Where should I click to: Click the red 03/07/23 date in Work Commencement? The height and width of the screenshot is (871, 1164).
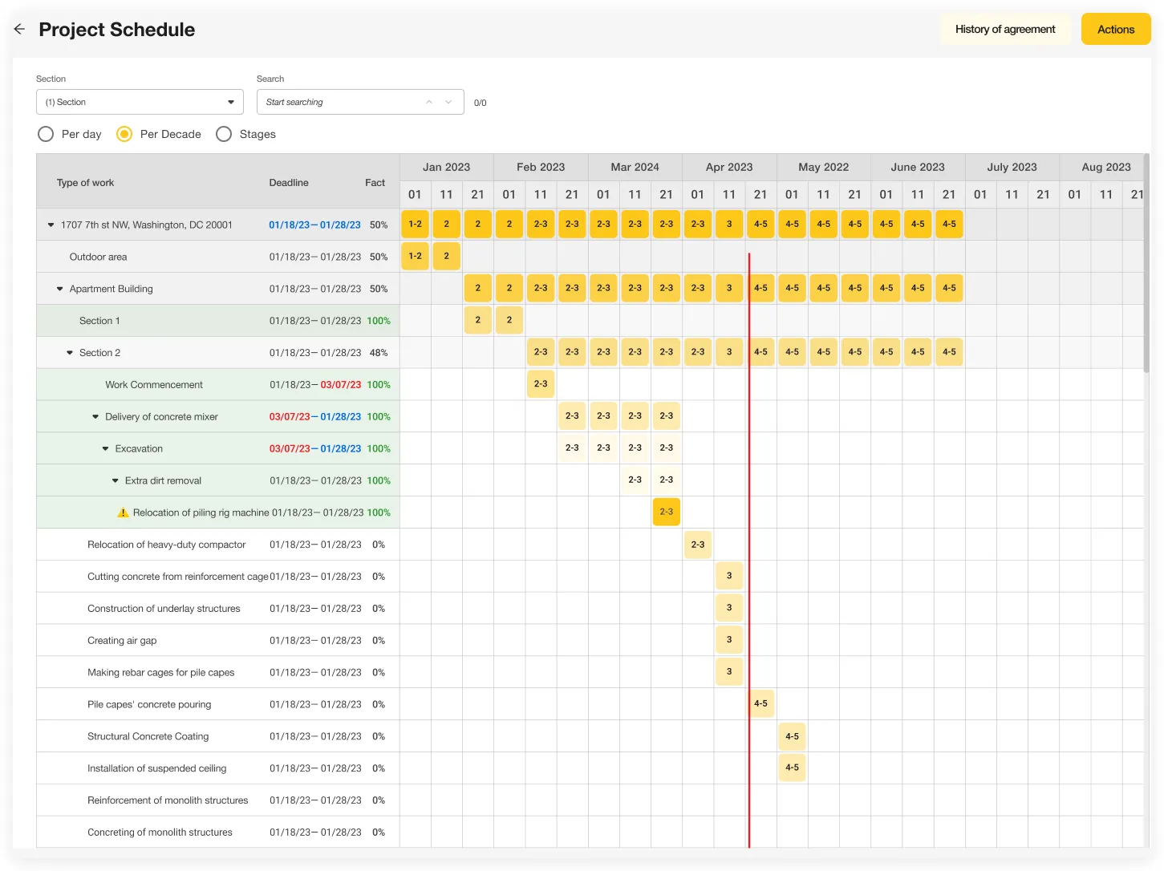coord(341,385)
